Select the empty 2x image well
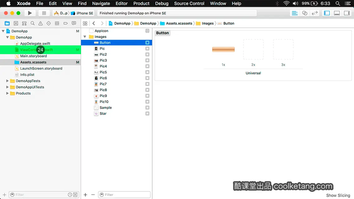354x199 pixels. (x=253, y=49)
